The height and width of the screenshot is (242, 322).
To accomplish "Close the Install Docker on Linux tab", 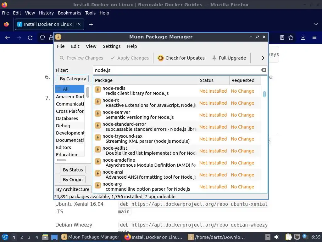I will (79, 24).
